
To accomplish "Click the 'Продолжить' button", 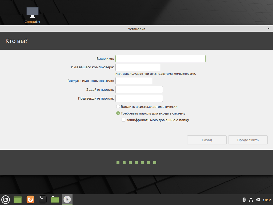I will click(248, 140).
